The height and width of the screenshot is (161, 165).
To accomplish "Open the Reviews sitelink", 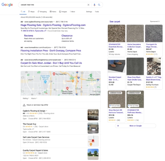I will pos(29,36).
